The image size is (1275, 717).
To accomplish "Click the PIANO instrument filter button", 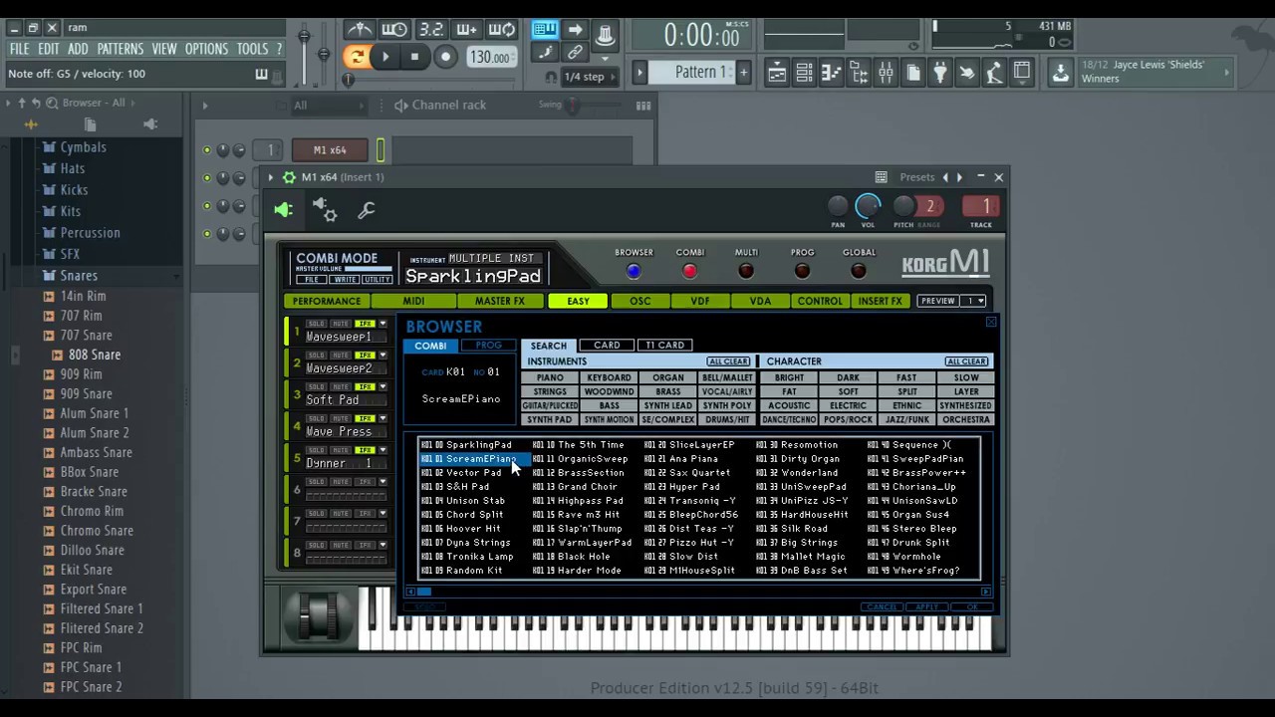I will [x=550, y=378].
